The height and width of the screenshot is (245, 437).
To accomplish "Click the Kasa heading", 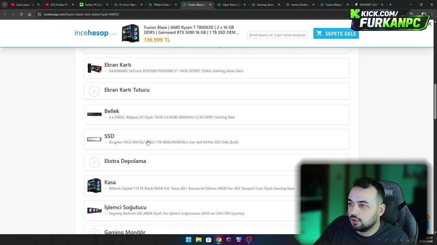I will [x=110, y=182].
